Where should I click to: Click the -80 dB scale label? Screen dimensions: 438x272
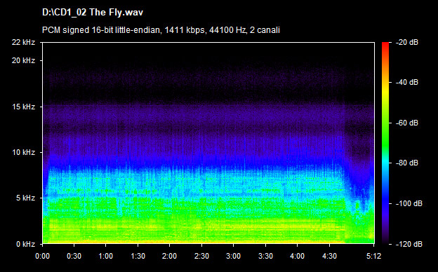(x=407, y=163)
